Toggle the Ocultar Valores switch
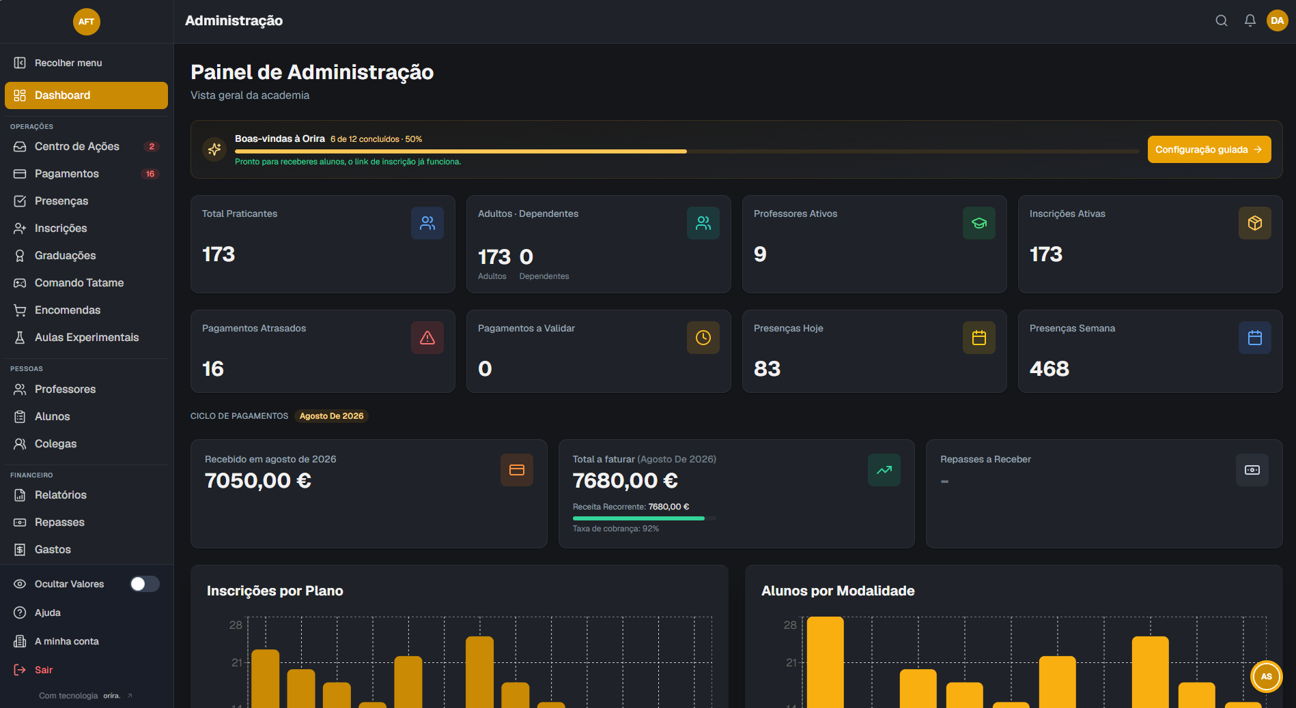The image size is (1296, 708). click(x=145, y=584)
